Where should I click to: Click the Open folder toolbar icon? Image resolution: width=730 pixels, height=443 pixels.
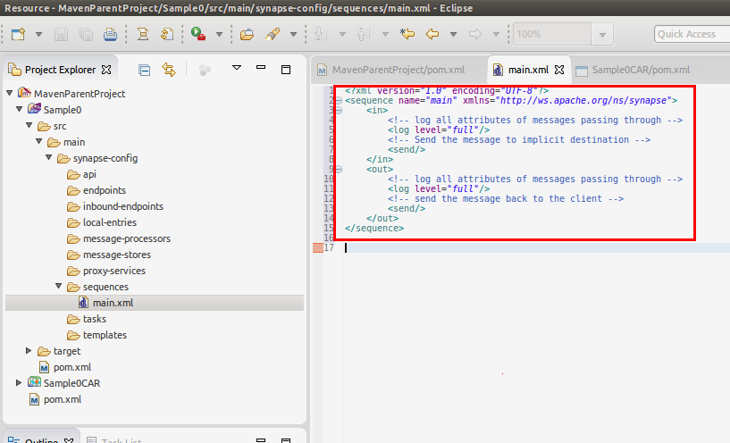248,35
